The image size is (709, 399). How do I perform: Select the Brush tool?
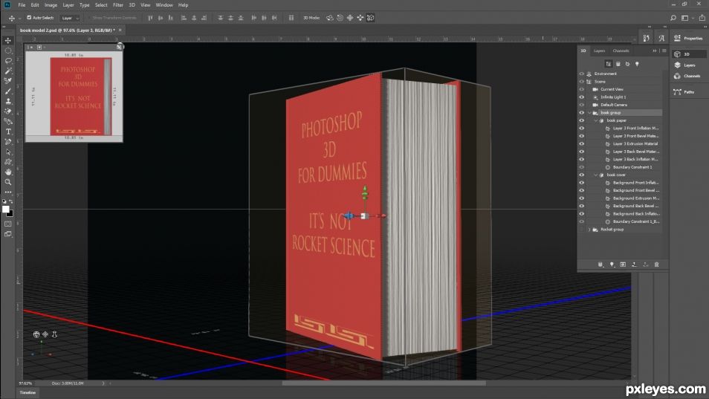pyautogui.click(x=8, y=91)
